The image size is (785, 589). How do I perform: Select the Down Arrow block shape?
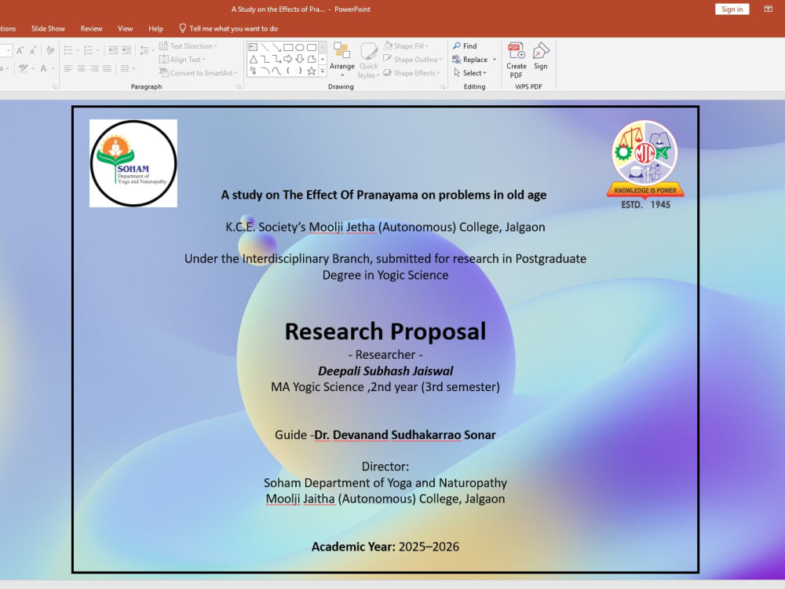click(299, 59)
